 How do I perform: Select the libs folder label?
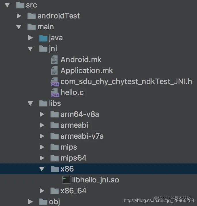click(55, 103)
